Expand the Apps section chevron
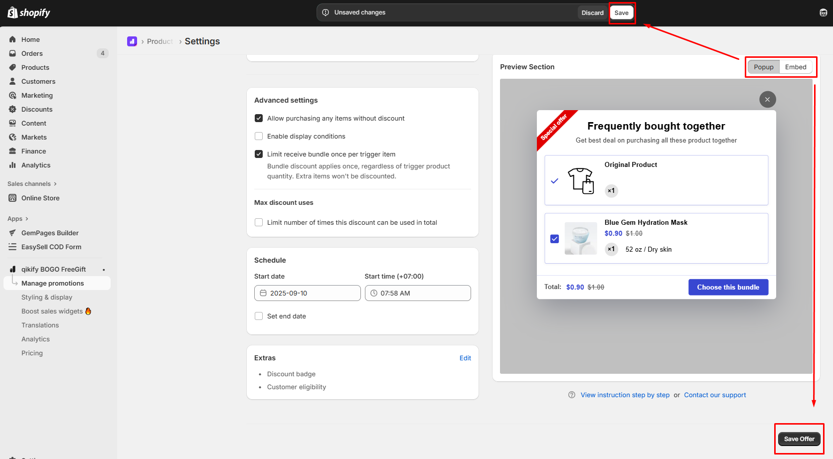 click(26, 219)
